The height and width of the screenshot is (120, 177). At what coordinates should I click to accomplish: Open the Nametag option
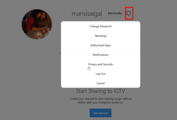click(101, 36)
